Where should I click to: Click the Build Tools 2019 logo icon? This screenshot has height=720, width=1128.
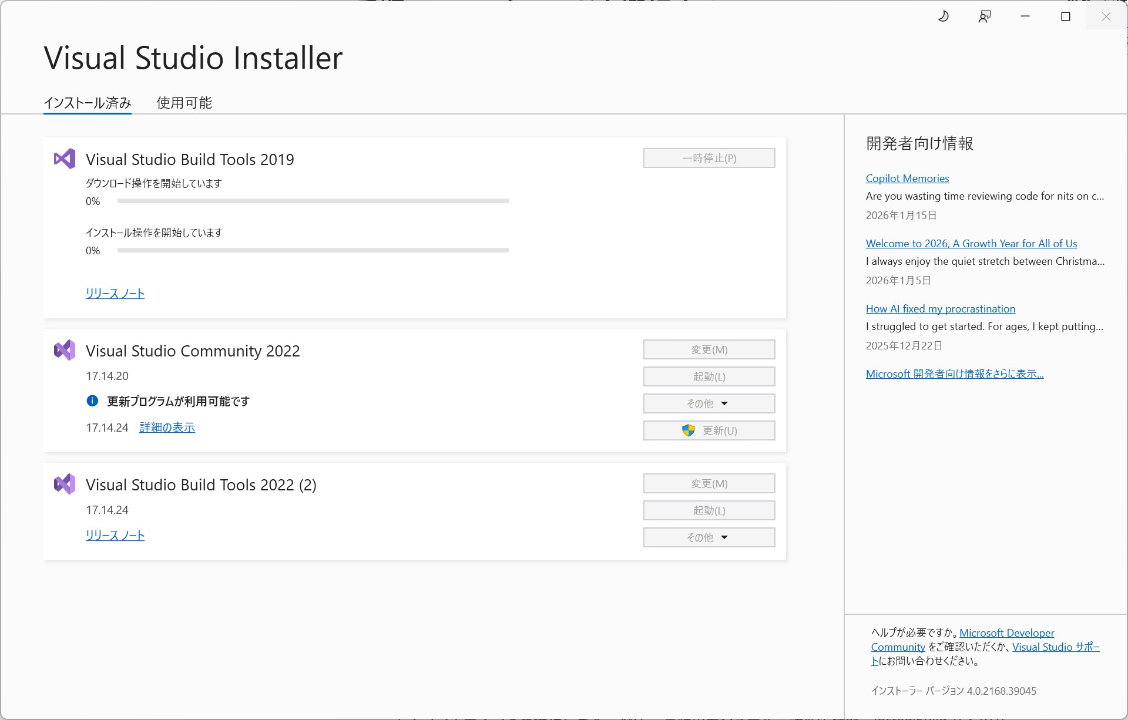click(65, 159)
